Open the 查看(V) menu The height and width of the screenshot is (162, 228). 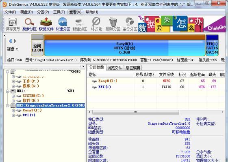click(x=75, y=12)
